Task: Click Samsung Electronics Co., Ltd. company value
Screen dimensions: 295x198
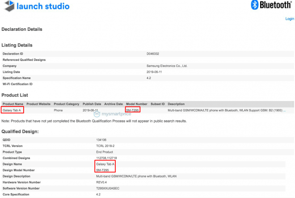Action: coord(167,66)
